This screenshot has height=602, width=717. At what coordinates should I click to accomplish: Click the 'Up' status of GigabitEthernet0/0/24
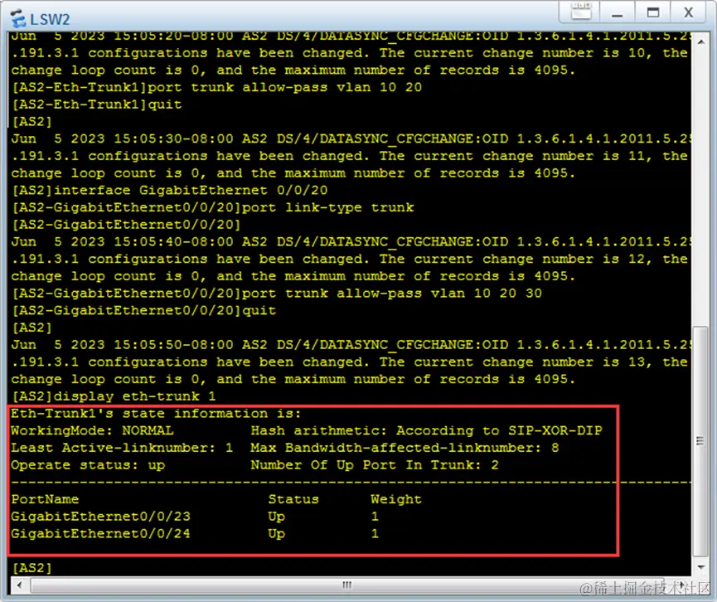click(277, 534)
